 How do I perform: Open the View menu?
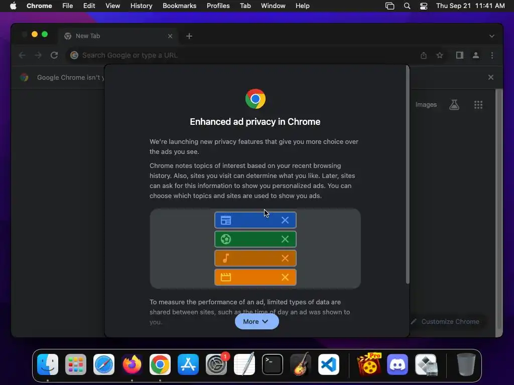(112, 6)
